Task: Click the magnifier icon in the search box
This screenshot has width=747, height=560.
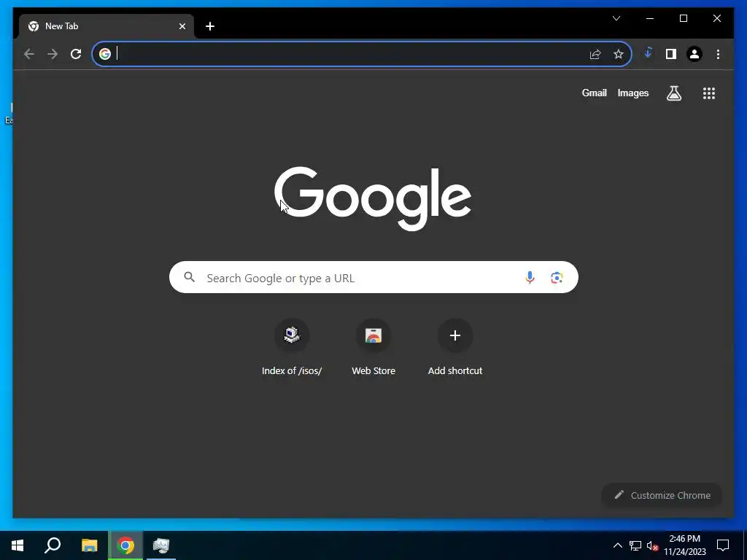Action: pos(190,277)
